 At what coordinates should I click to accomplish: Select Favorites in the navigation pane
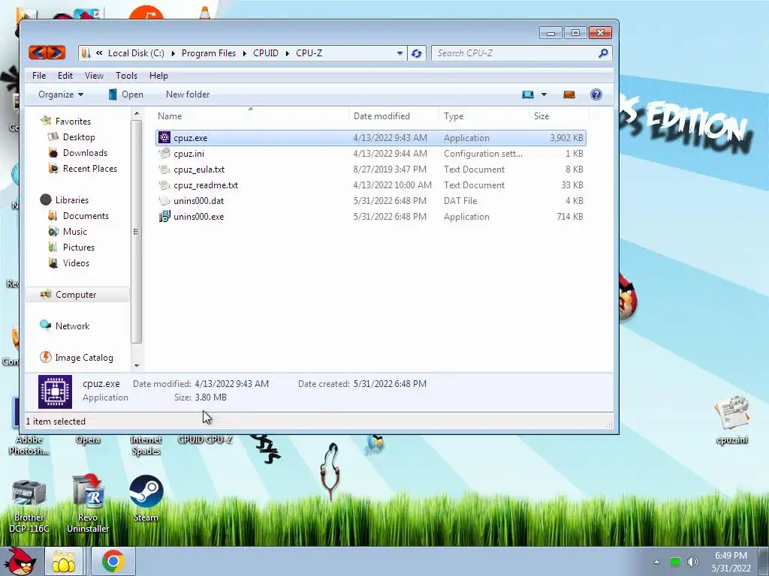tap(73, 121)
